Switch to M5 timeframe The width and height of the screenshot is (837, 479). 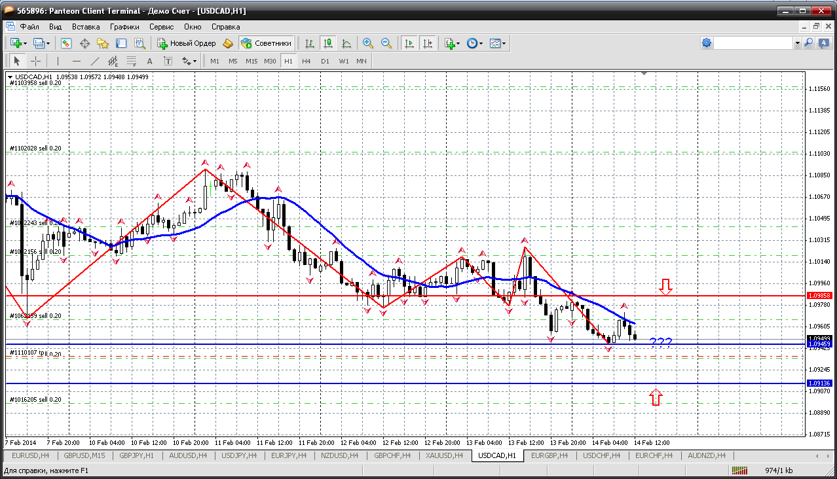click(x=233, y=61)
